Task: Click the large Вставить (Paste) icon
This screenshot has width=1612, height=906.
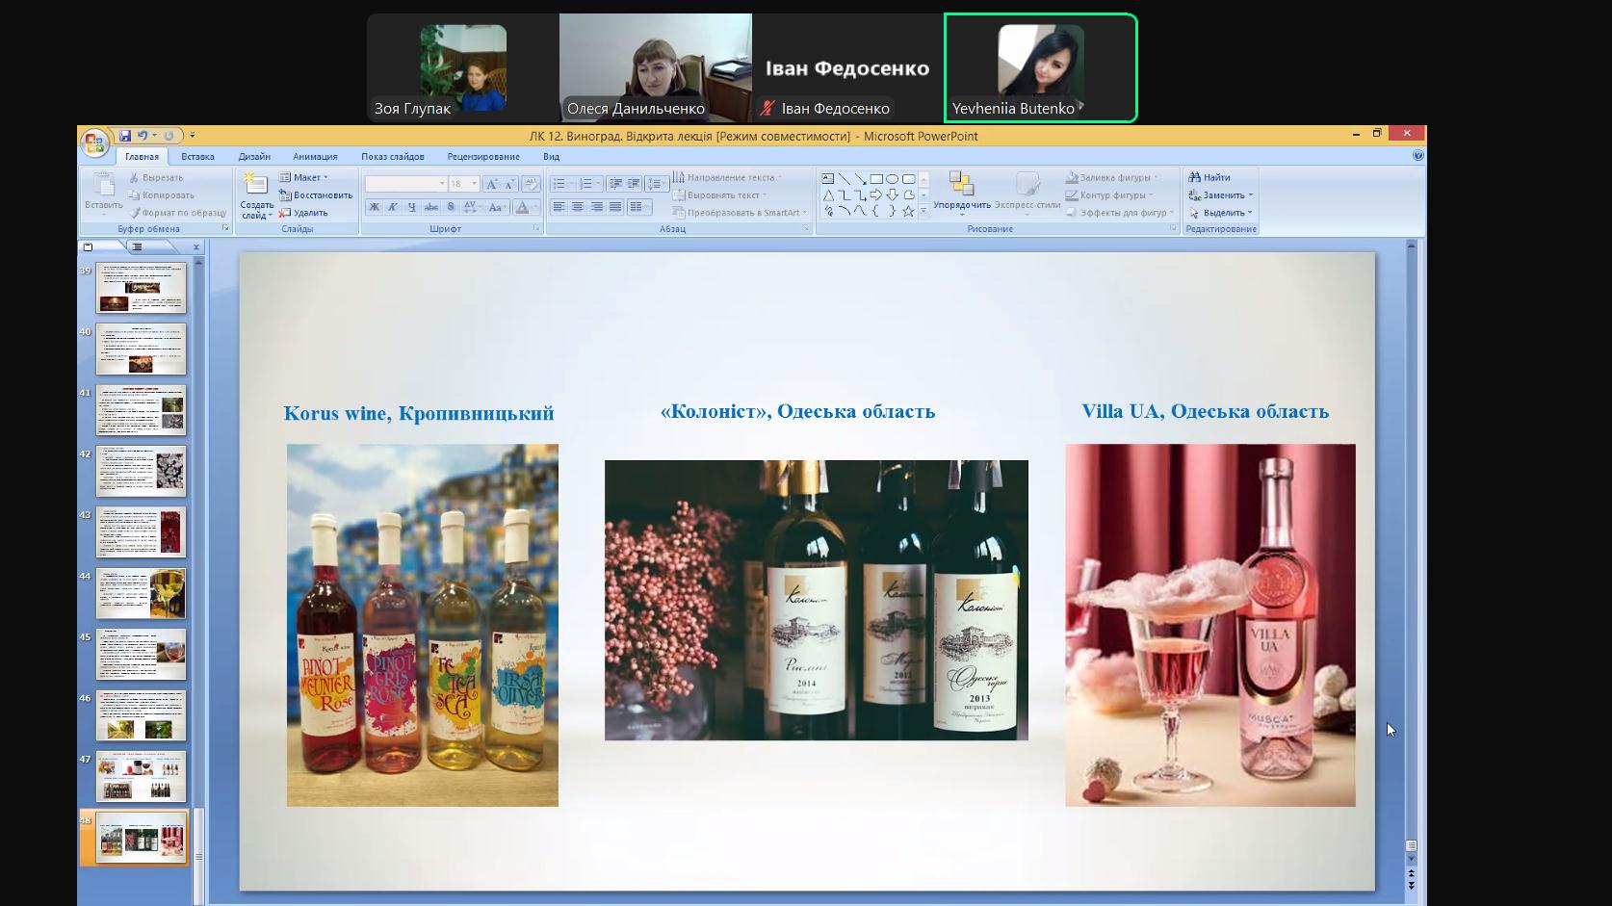Action: 103,185
